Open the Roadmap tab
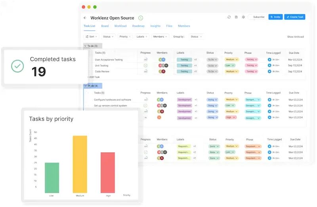317x207 pixels. pos(138,26)
